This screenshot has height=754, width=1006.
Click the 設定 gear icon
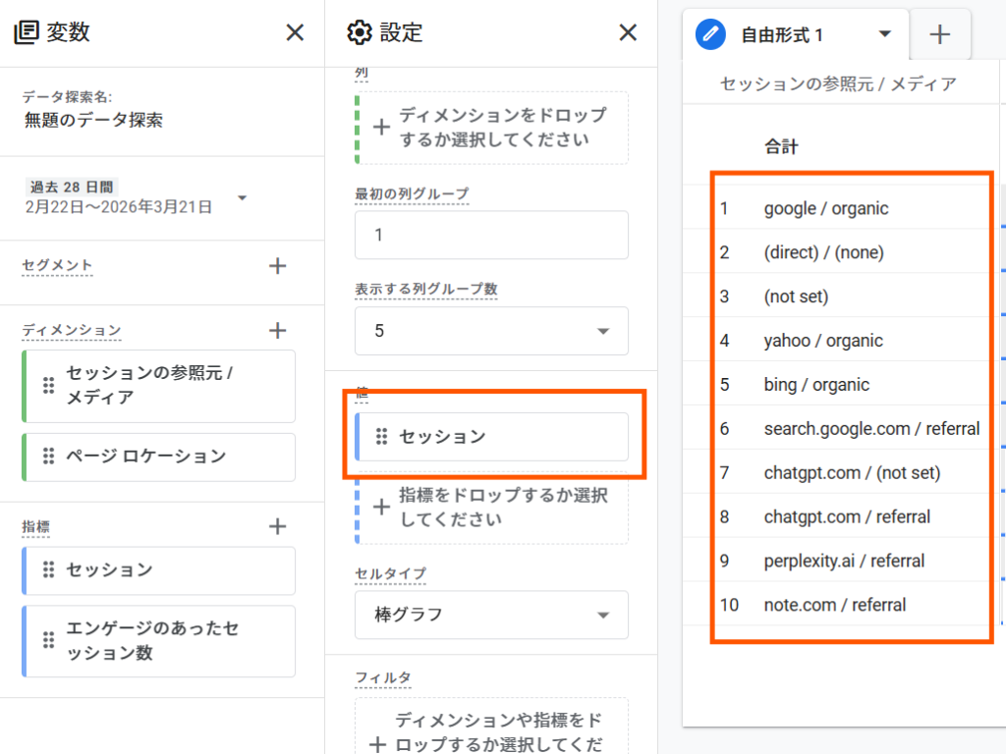coord(360,32)
